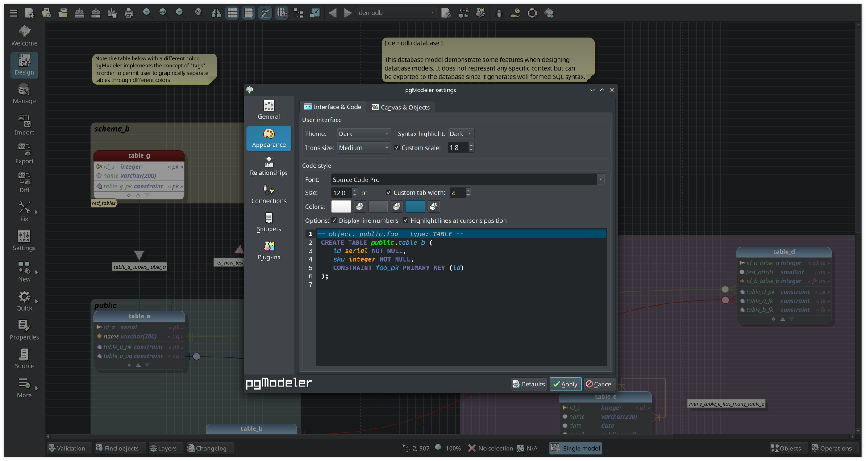The image size is (866, 461).
Task: Click the bug report icon
Action: click(x=500, y=13)
